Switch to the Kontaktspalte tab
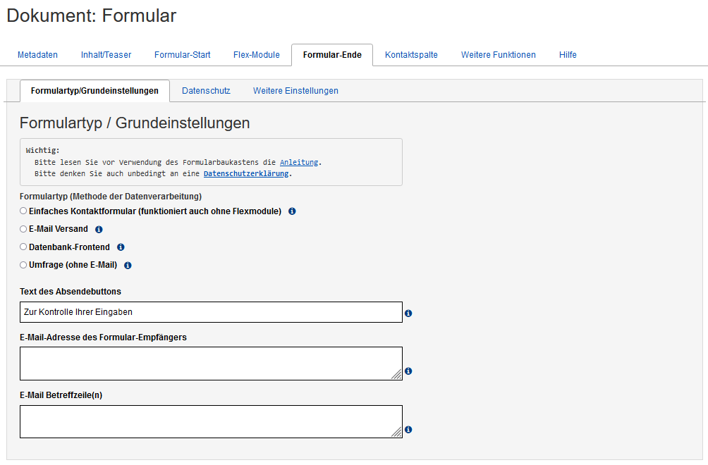 410,54
